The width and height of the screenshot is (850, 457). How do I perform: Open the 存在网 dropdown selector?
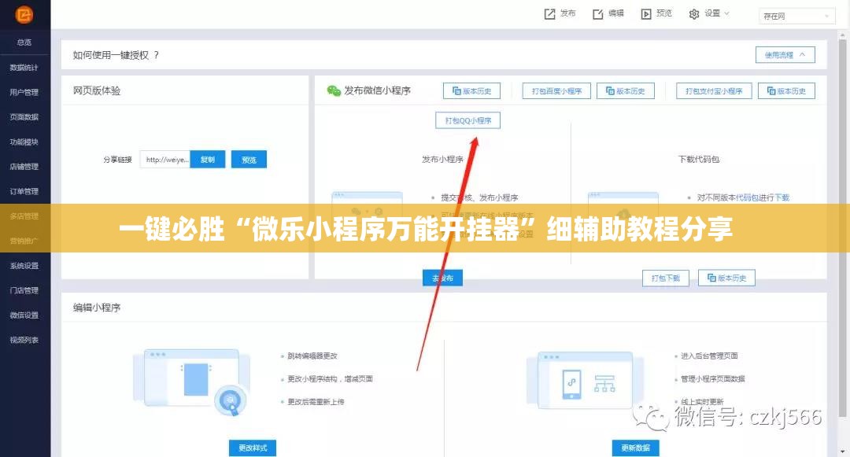tap(796, 17)
